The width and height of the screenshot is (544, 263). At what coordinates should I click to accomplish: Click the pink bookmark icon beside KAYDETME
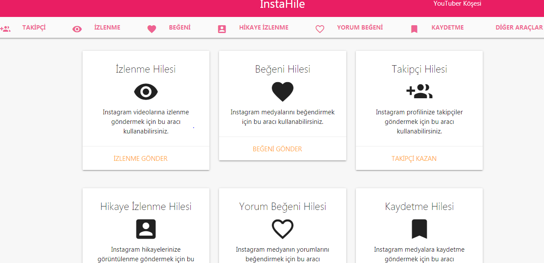[x=414, y=29]
